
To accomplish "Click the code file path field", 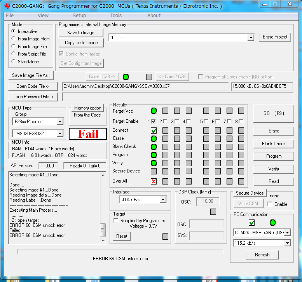I will (145, 87).
